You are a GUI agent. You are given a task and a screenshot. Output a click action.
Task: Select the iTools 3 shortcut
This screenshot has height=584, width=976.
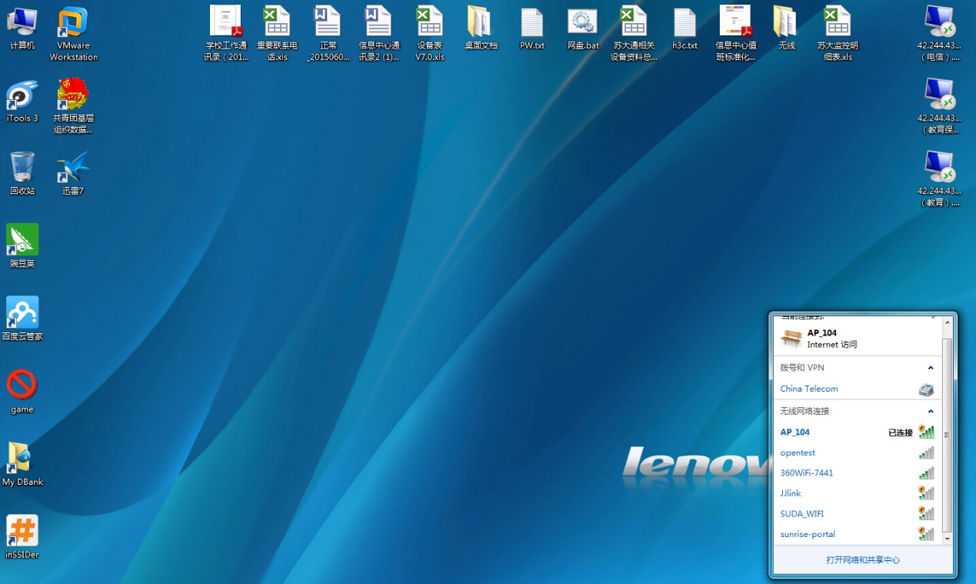tap(22, 97)
